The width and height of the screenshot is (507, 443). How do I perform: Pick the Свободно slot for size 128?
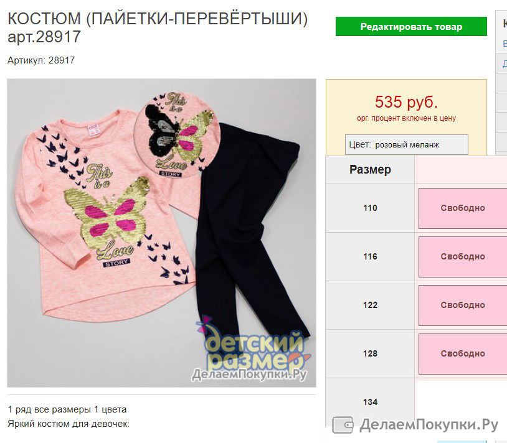(x=463, y=354)
